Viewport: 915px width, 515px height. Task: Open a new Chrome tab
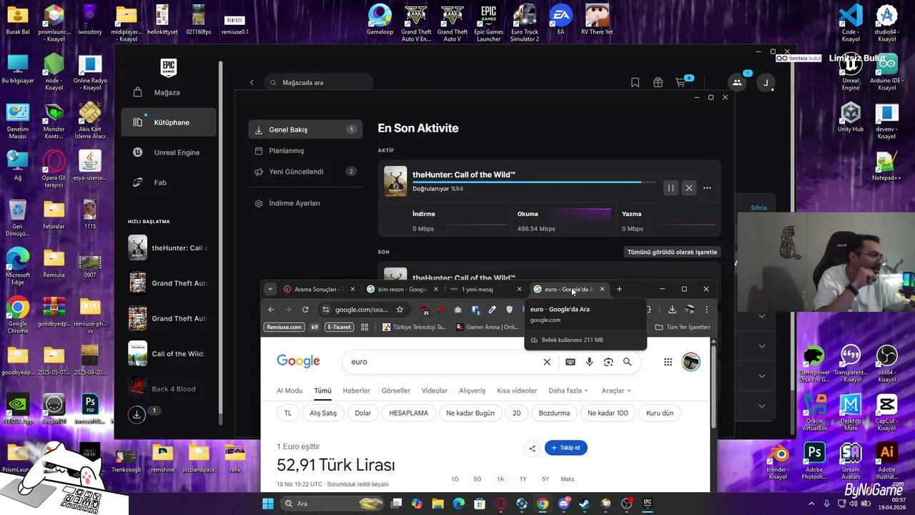pyautogui.click(x=619, y=289)
